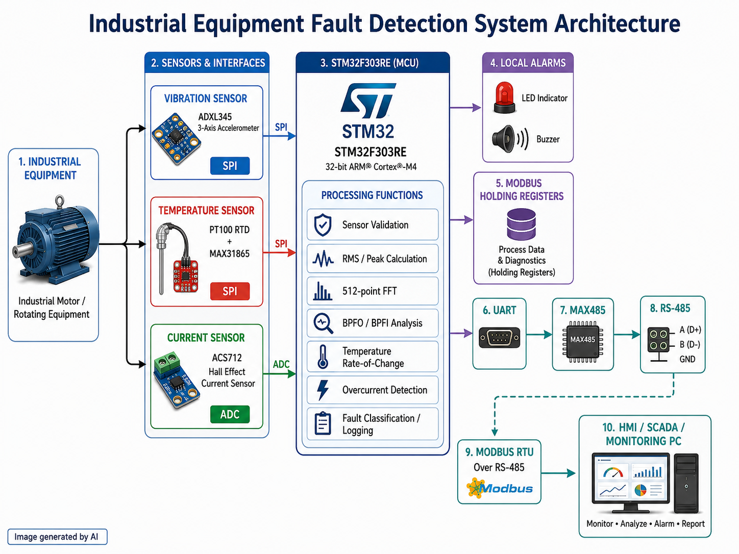Image resolution: width=739 pixels, height=554 pixels.
Task: Select the 3. STM32F303RE (MCU) header
Action: 373,63
